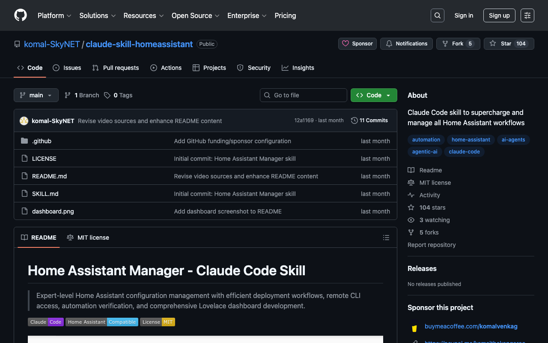Click the Activity pulse link
Image resolution: width=548 pixels, height=343 pixels.
point(429,195)
